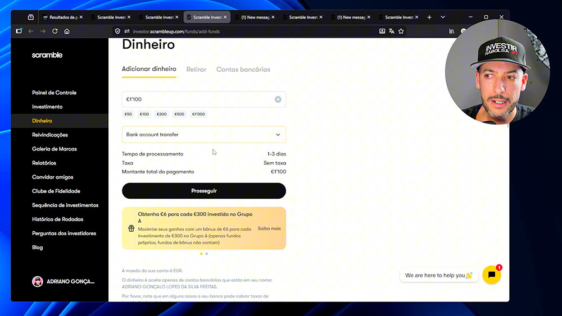The image size is (562, 316).
Task: Open Investimento in sidebar
Action: [x=47, y=107]
